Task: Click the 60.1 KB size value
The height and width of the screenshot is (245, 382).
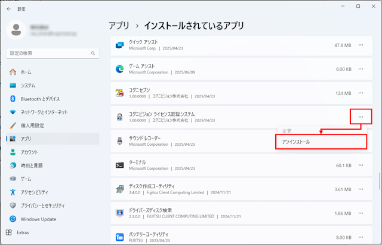Action: [x=344, y=166]
